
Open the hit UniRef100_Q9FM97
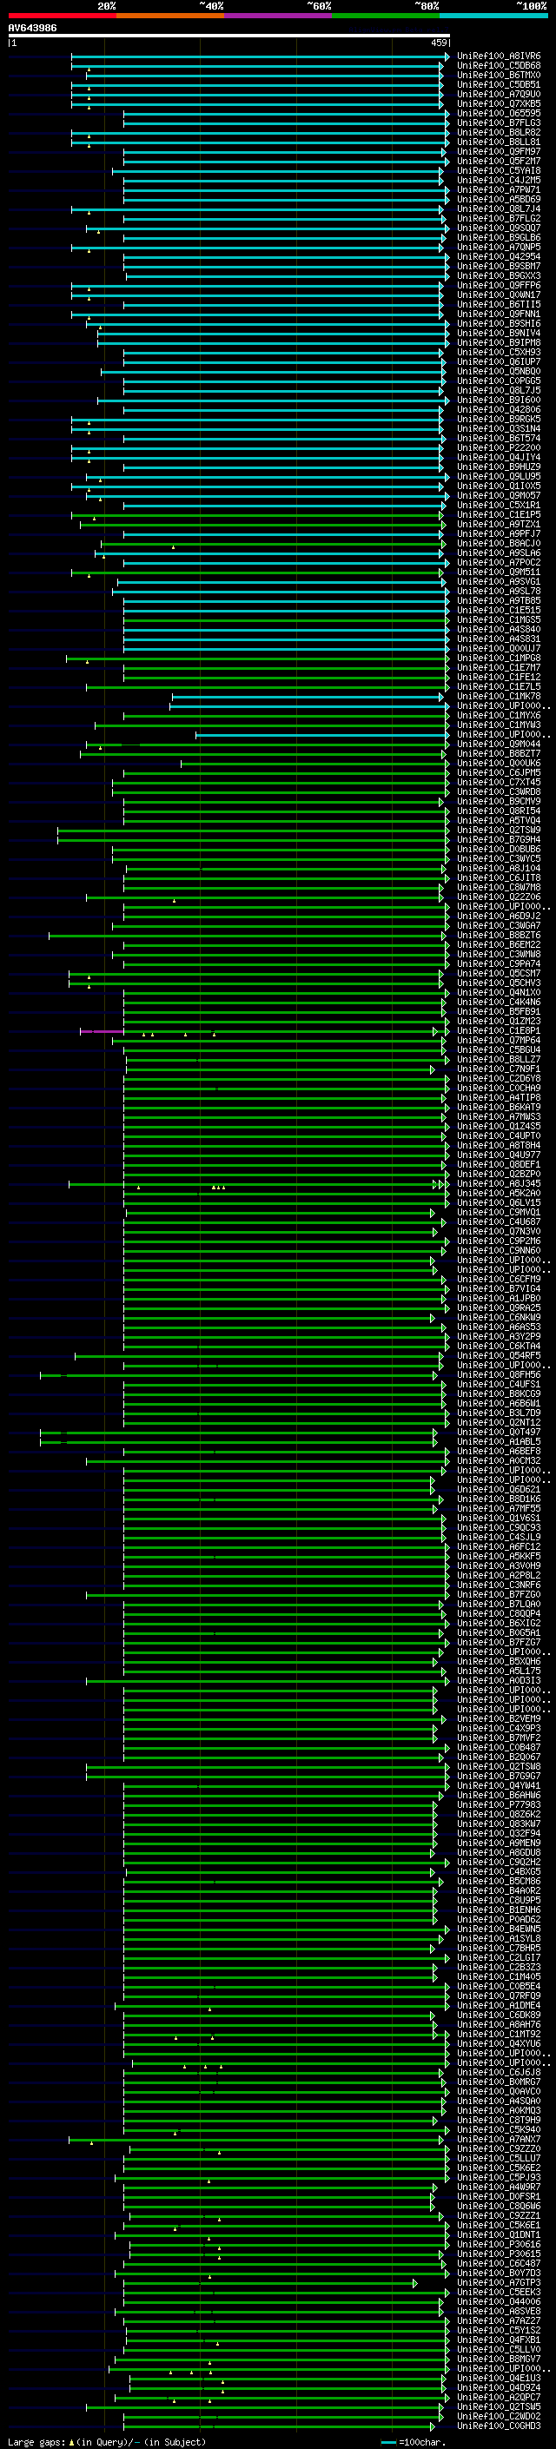pyautogui.click(x=499, y=152)
